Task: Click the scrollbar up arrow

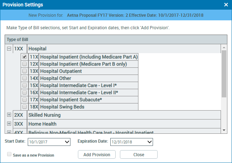Action: (x=224, y=47)
